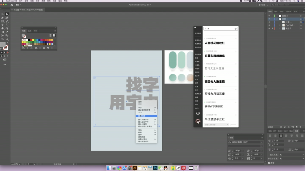Image resolution: width=305 pixels, height=171 pixels.
Task: Activate the Zoom magnifier tool
Action: tap(7, 39)
